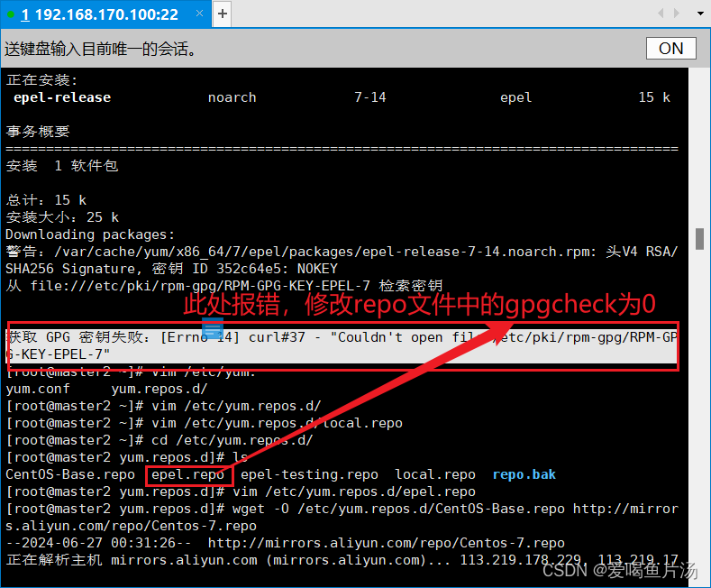
Task: Click the text 'noarch' in package row
Action: coord(232,97)
